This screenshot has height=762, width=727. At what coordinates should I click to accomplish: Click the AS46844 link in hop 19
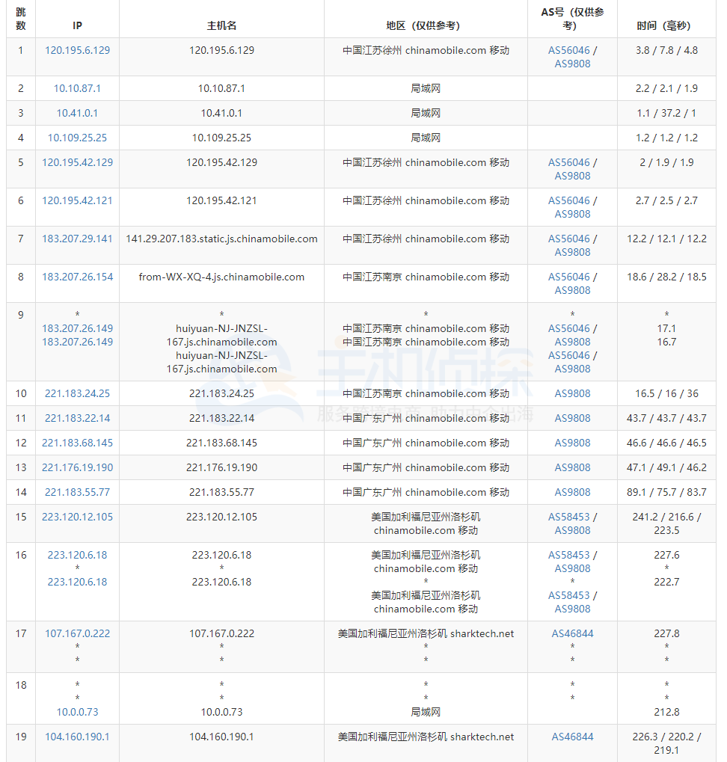pyautogui.click(x=571, y=737)
